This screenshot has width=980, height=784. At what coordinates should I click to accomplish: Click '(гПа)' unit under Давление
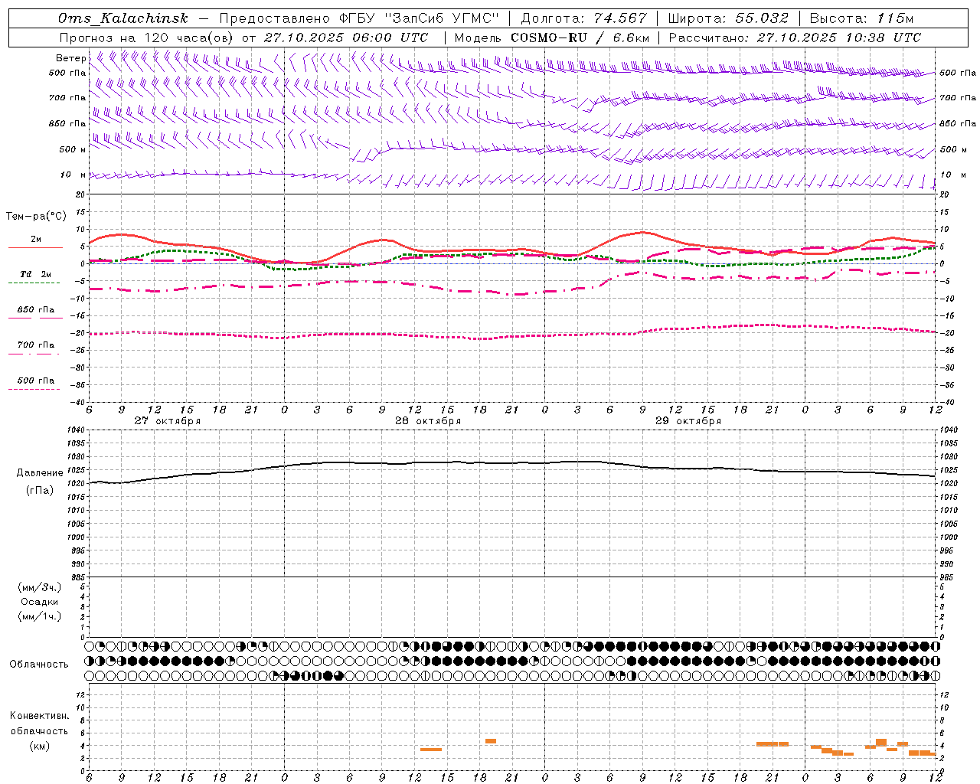point(40,491)
